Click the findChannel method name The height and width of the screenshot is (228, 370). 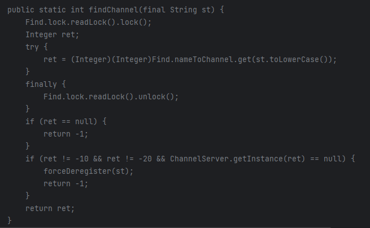pyautogui.click(x=114, y=10)
